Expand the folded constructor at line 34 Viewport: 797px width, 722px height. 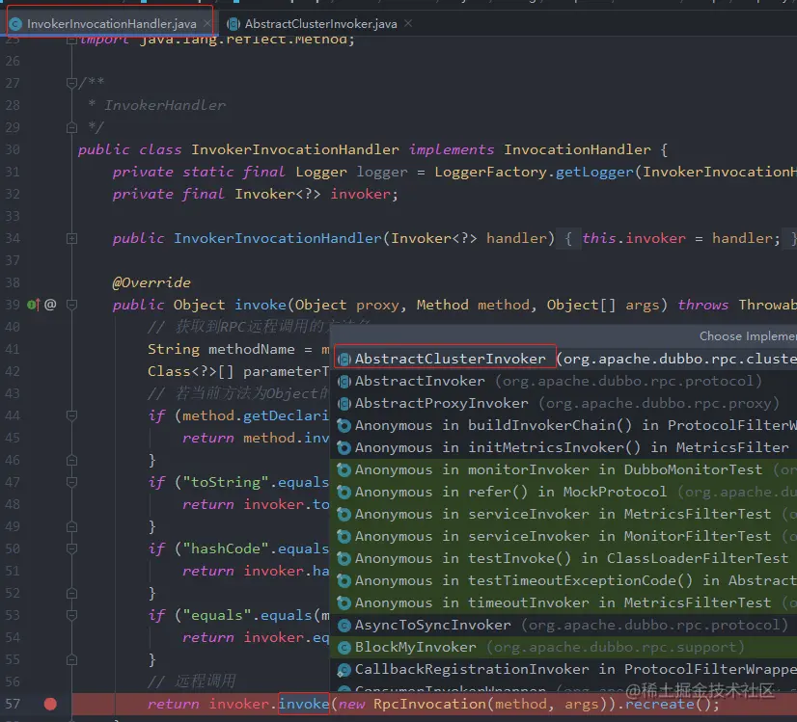[x=71, y=238]
